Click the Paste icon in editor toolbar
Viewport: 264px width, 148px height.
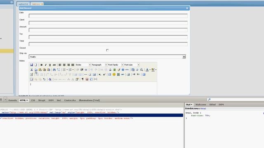pyautogui.click(x=40, y=69)
